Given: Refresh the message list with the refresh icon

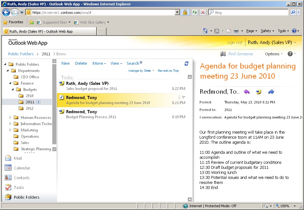Looking at the screenshot, I should pyautogui.click(x=186, y=64).
